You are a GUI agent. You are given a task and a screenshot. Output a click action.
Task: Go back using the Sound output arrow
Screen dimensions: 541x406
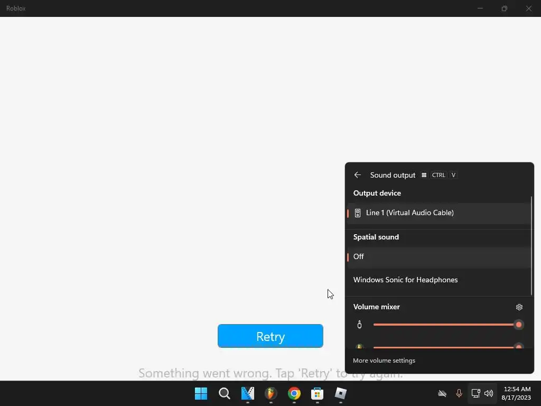pos(358,175)
